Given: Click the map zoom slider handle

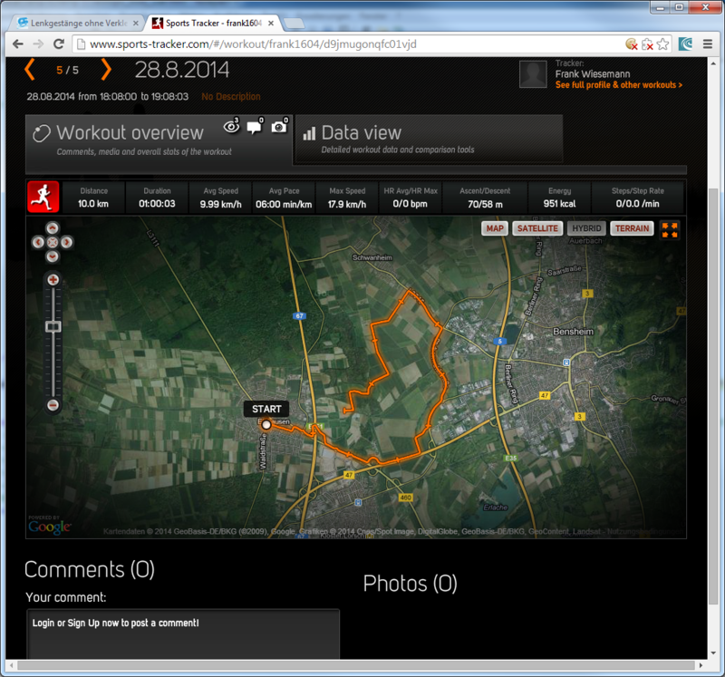Looking at the screenshot, I should (53, 326).
